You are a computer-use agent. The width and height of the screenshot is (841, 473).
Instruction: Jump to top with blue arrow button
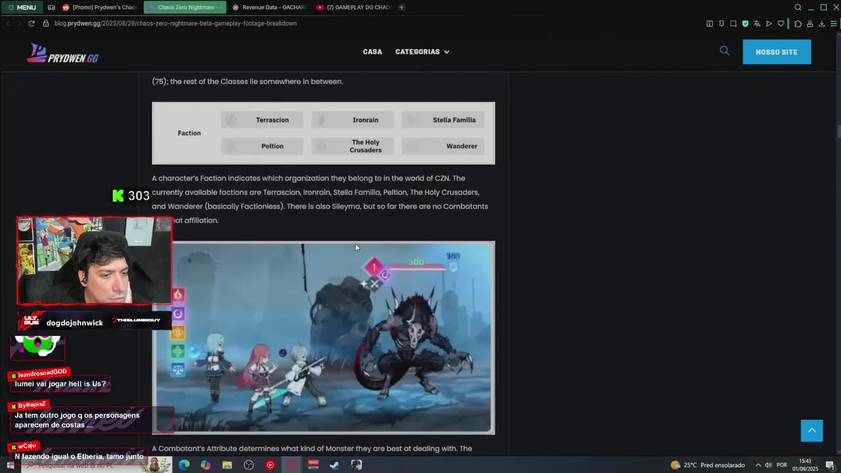pyautogui.click(x=811, y=430)
